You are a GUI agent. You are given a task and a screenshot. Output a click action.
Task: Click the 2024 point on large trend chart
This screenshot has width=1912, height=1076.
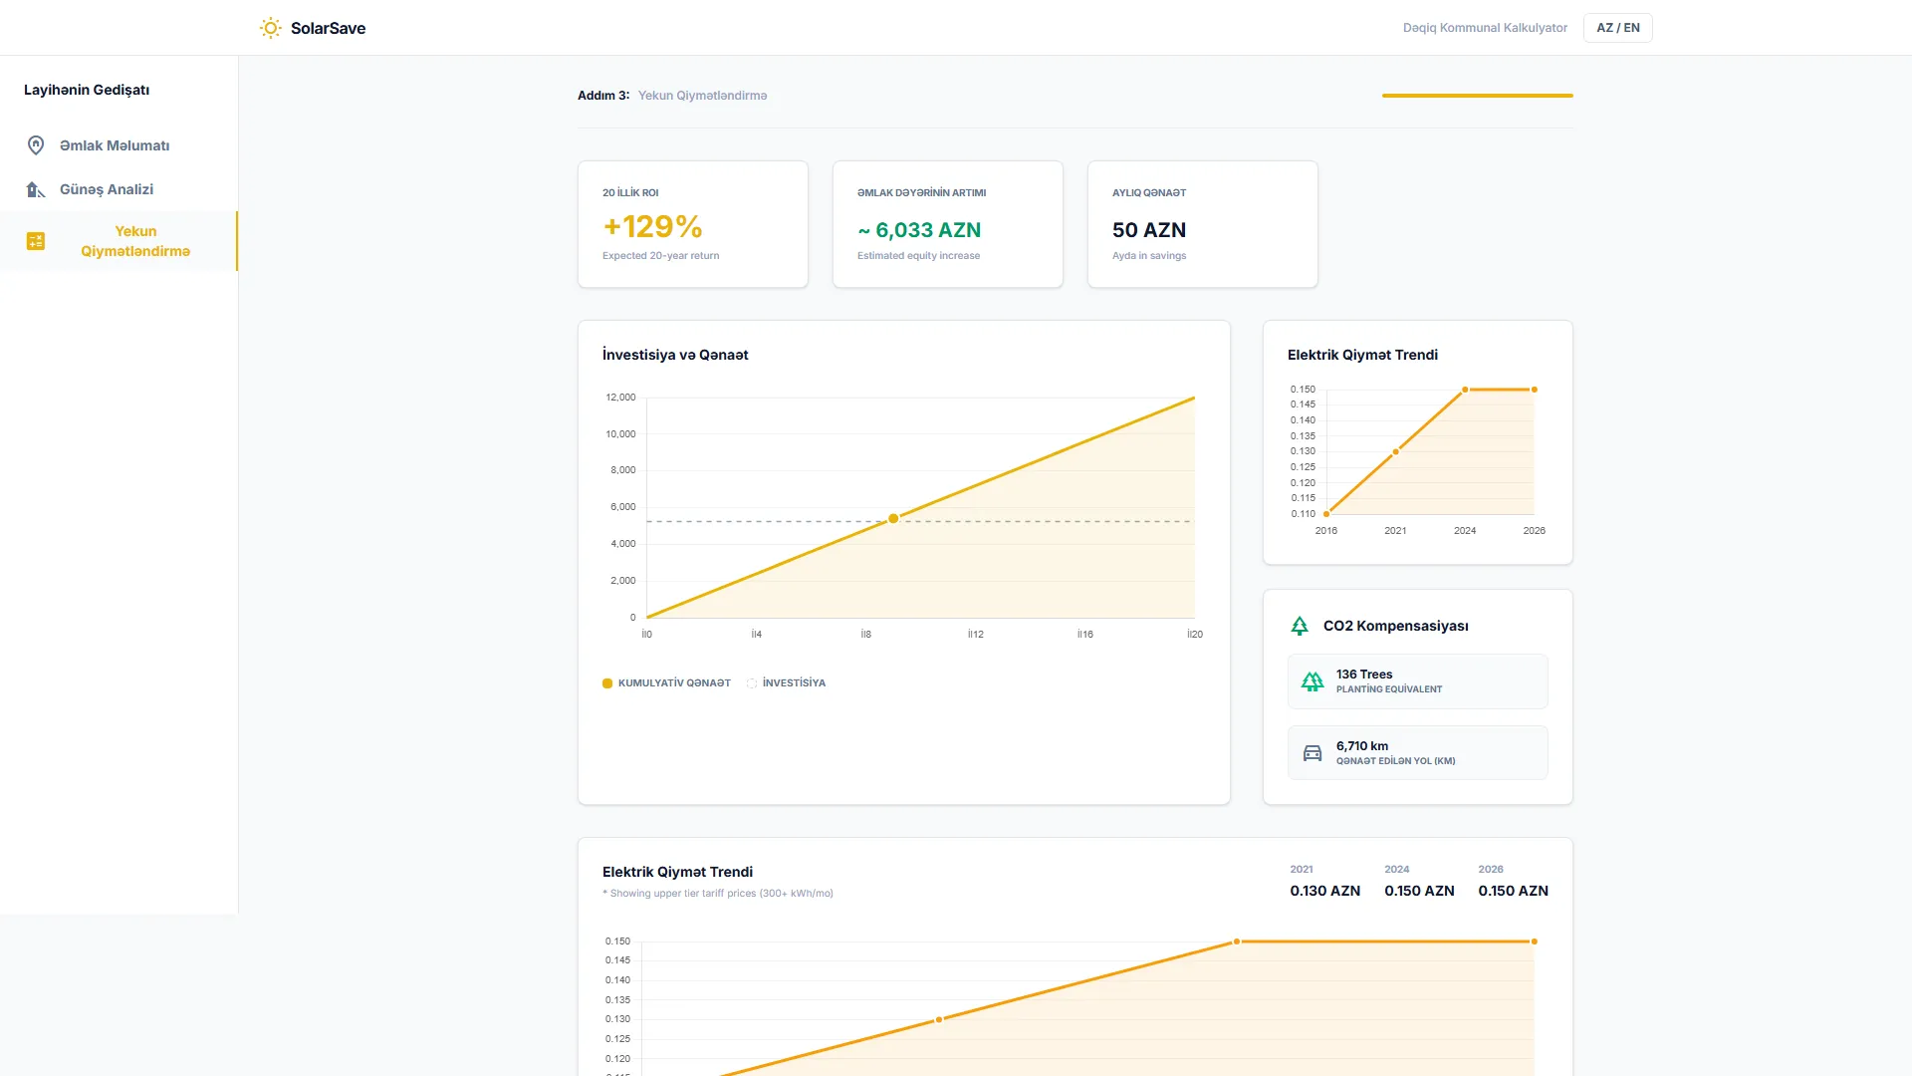(1237, 941)
